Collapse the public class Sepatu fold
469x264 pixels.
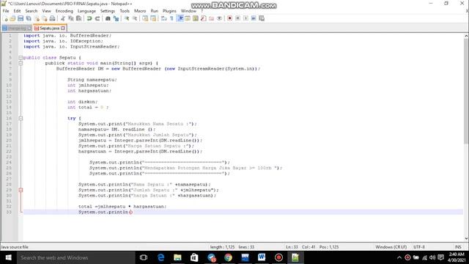click(x=21, y=57)
